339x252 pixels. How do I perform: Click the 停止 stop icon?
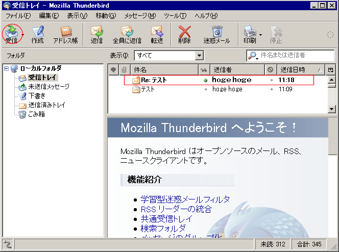pyautogui.click(x=276, y=31)
